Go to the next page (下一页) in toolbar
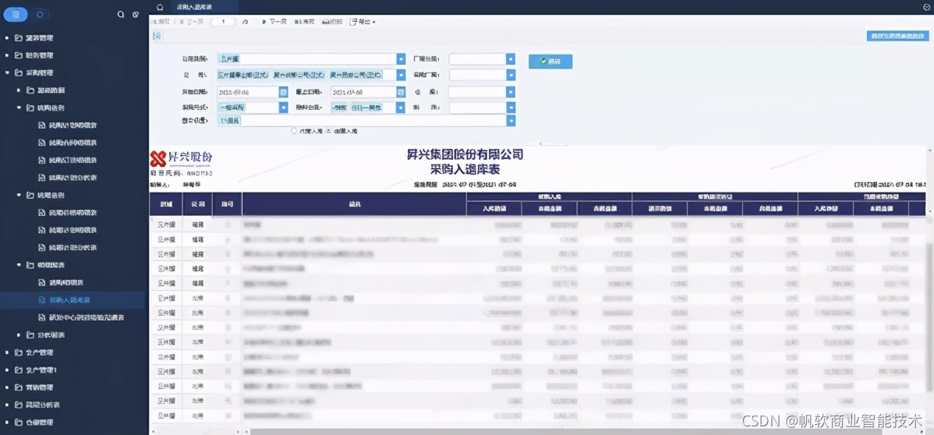This screenshot has height=435, width=934. (x=274, y=22)
